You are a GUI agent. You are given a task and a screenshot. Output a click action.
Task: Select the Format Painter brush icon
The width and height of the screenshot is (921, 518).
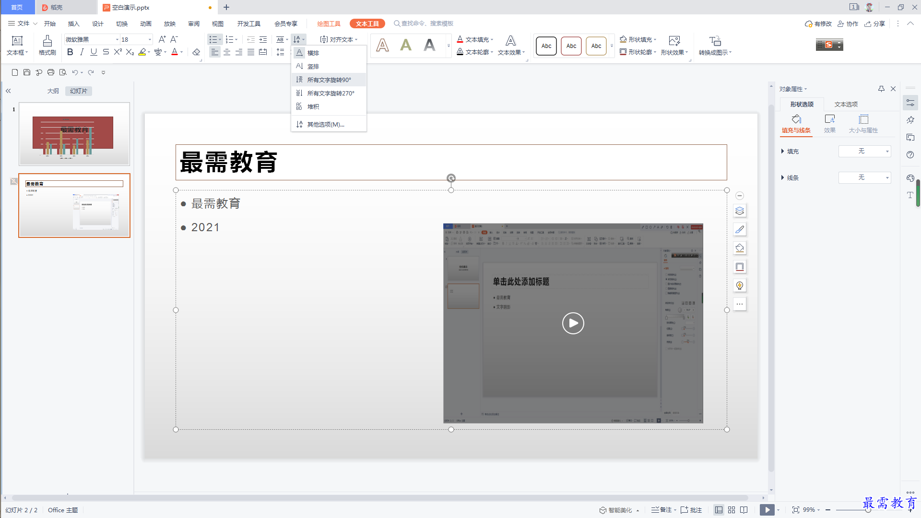point(47,45)
